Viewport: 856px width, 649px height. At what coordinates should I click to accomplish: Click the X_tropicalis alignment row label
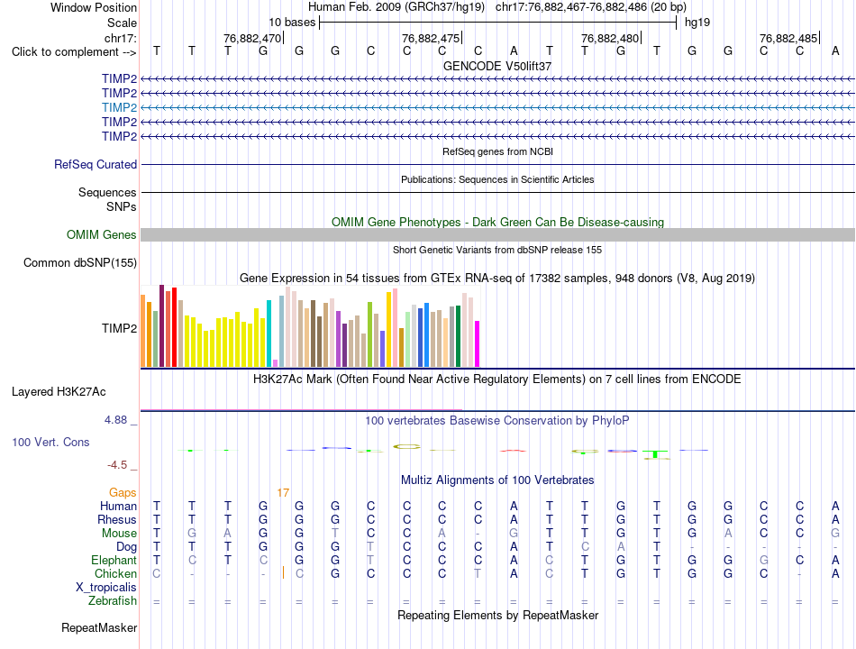tap(106, 588)
